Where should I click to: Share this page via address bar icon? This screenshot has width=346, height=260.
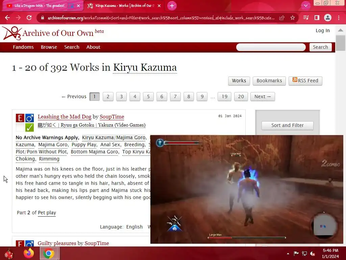coord(282,18)
